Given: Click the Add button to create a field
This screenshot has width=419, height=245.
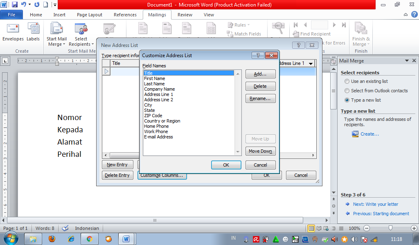Looking at the screenshot, I should [x=260, y=74].
